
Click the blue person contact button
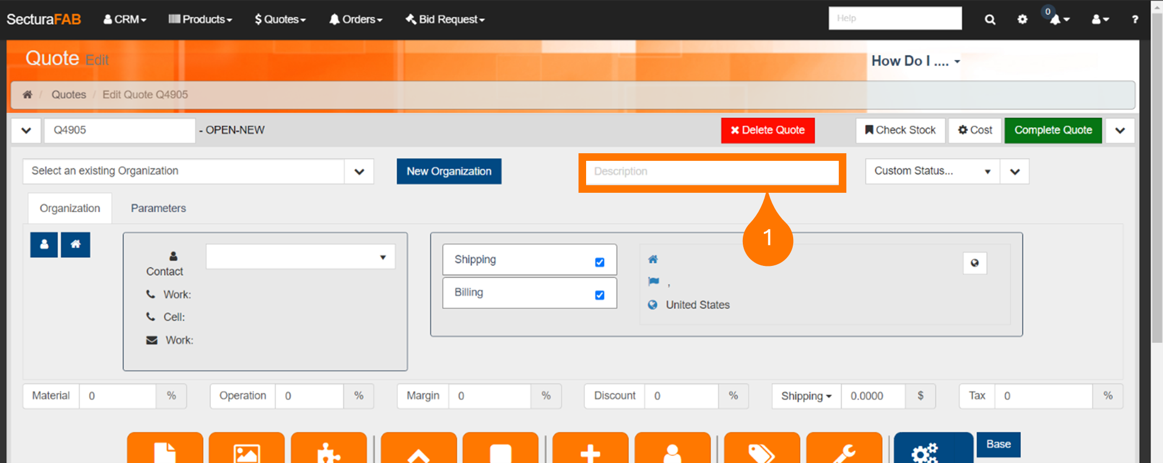coord(44,245)
